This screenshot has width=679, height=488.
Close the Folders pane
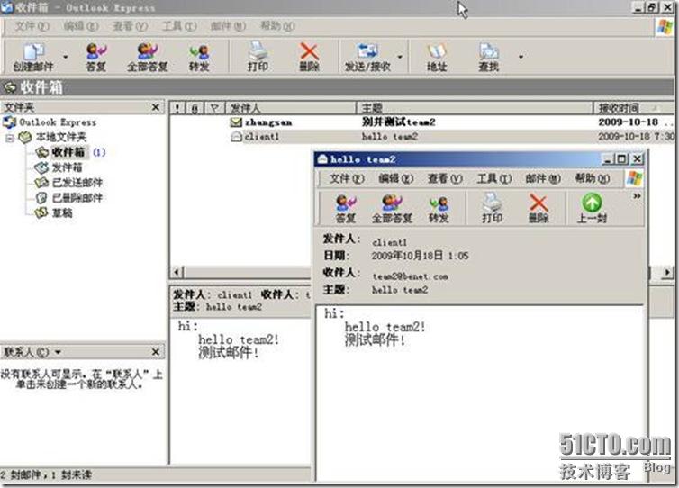click(x=156, y=107)
